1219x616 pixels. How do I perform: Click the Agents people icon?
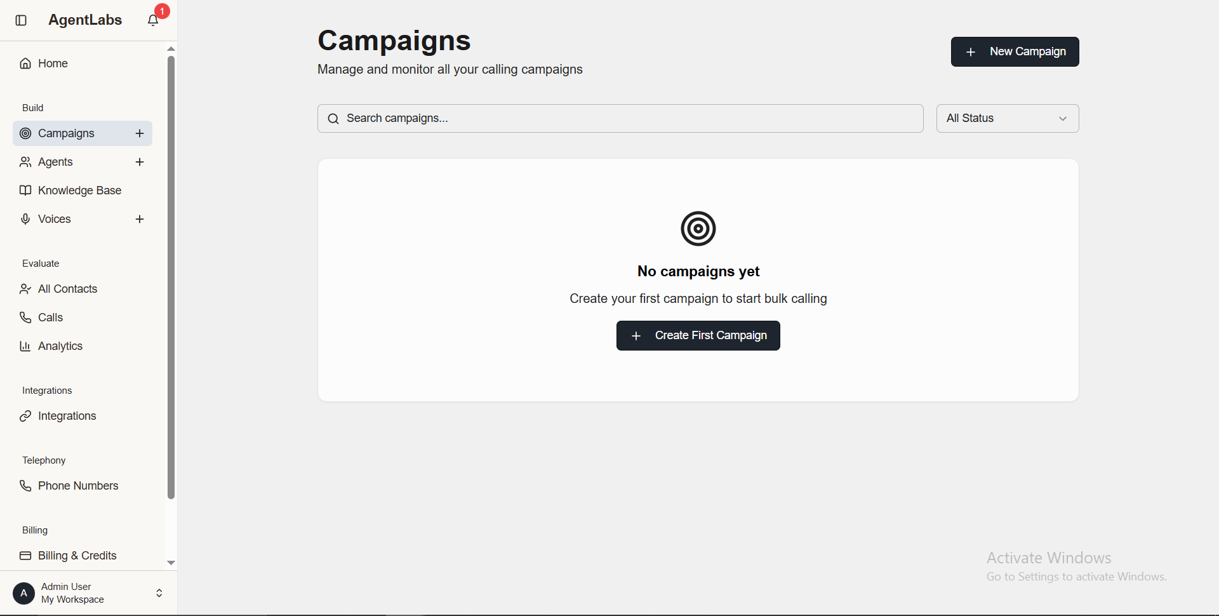[x=25, y=162]
